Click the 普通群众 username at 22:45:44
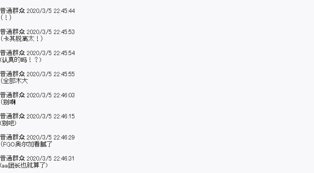The image size is (314, 173). (13, 11)
